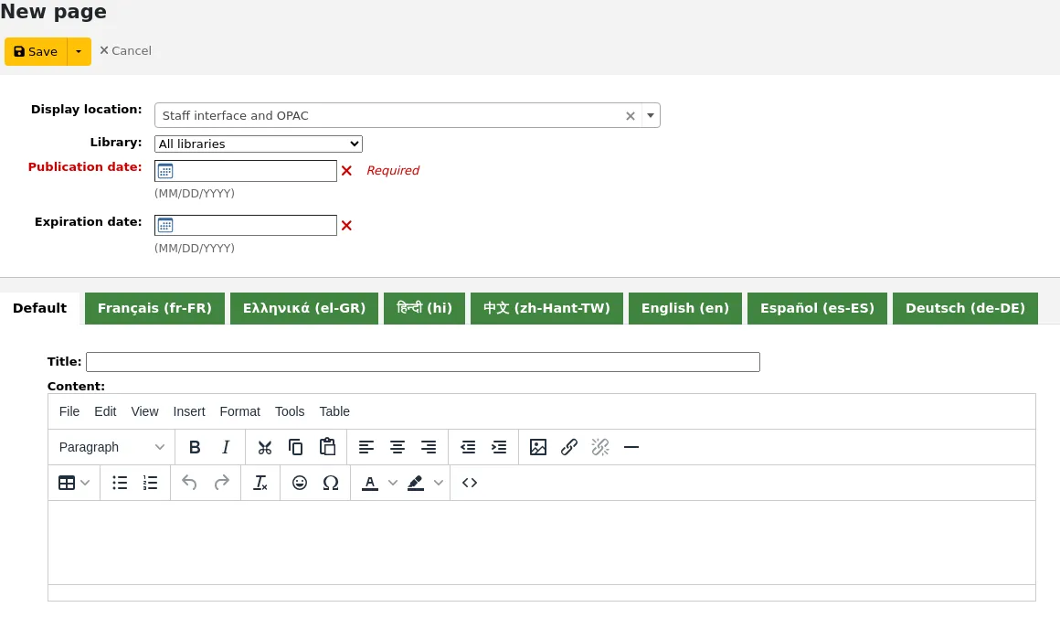
Task: Expand background color options chevron
Action: (x=439, y=483)
